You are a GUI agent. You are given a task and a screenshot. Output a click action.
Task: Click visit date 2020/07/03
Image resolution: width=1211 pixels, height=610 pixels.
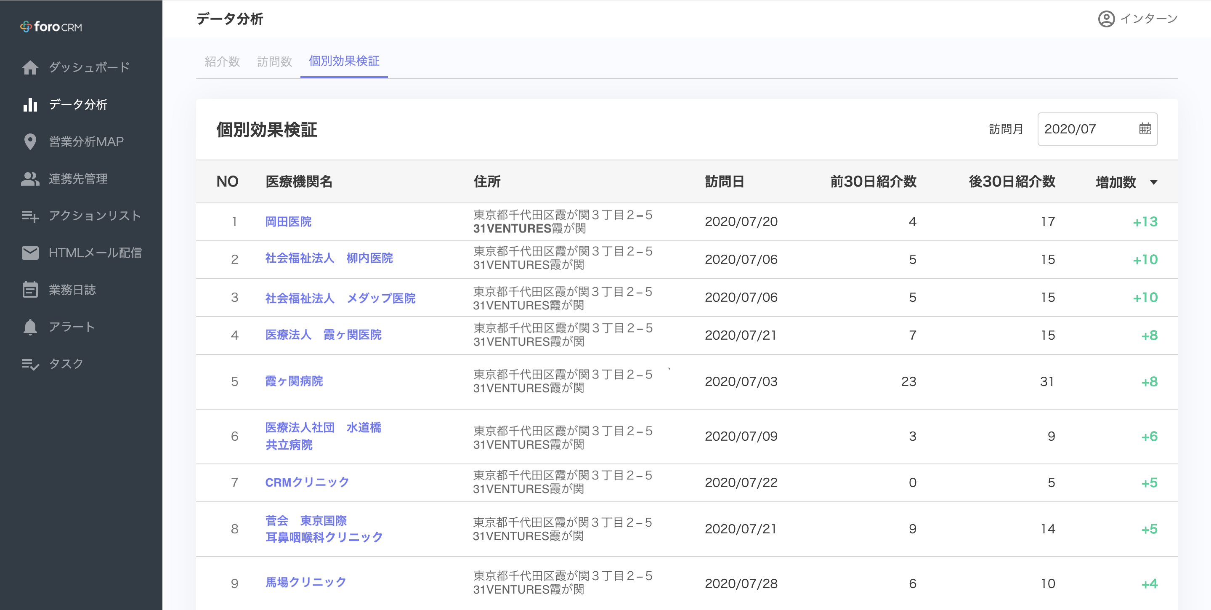point(741,381)
